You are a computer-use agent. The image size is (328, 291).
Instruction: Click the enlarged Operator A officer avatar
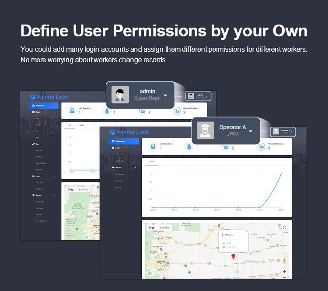pos(206,131)
